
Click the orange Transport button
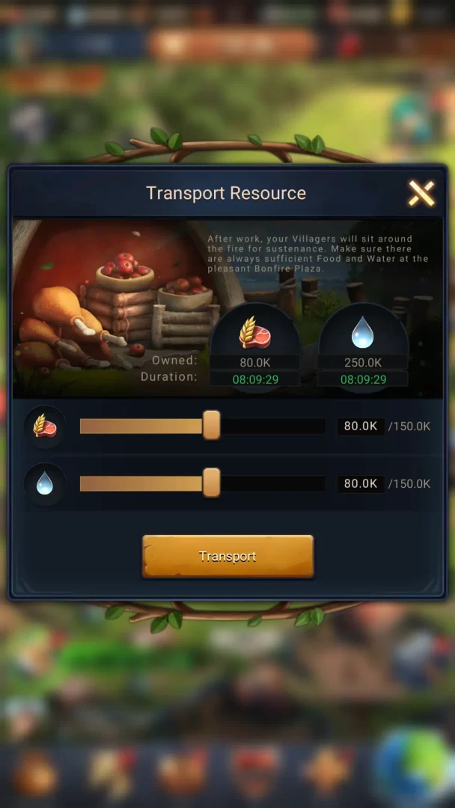[x=227, y=556]
